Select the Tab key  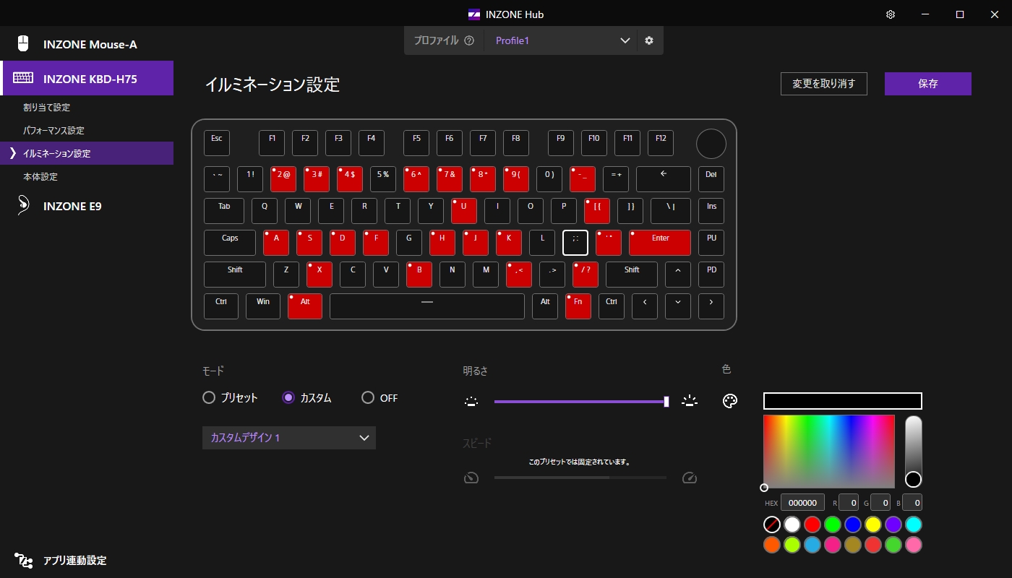224,211
